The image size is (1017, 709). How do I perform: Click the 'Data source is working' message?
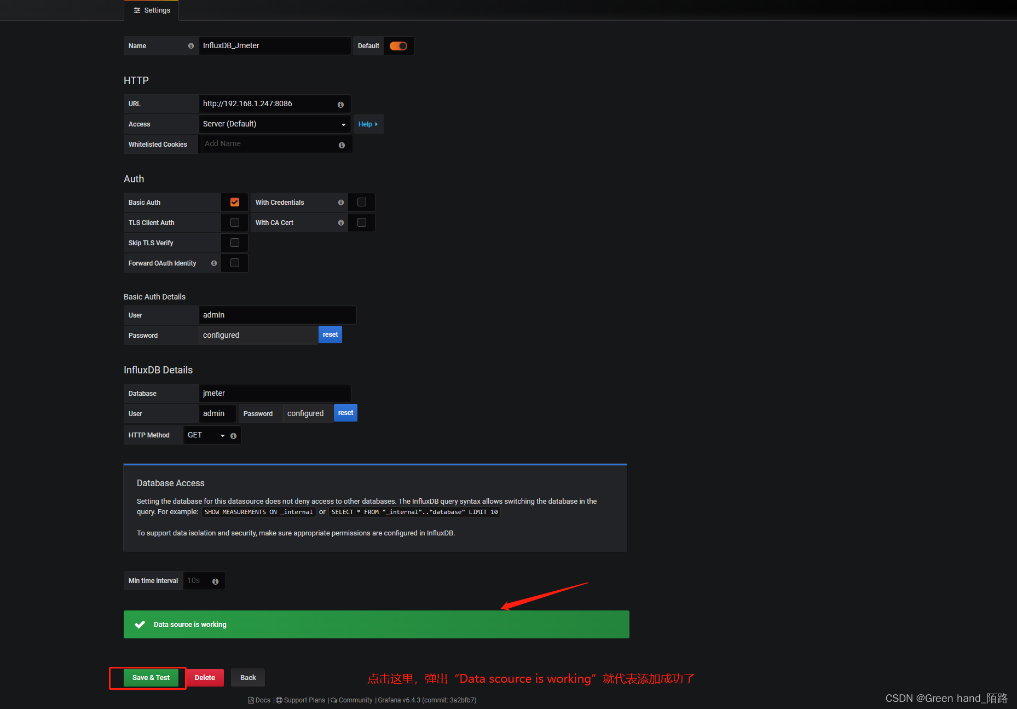tap(190, 625)
